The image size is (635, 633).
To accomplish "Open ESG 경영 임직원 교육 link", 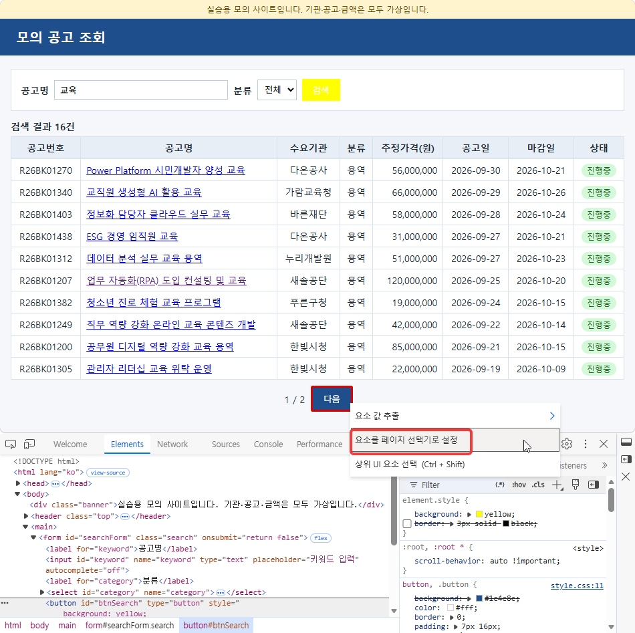I will [132, 237].
